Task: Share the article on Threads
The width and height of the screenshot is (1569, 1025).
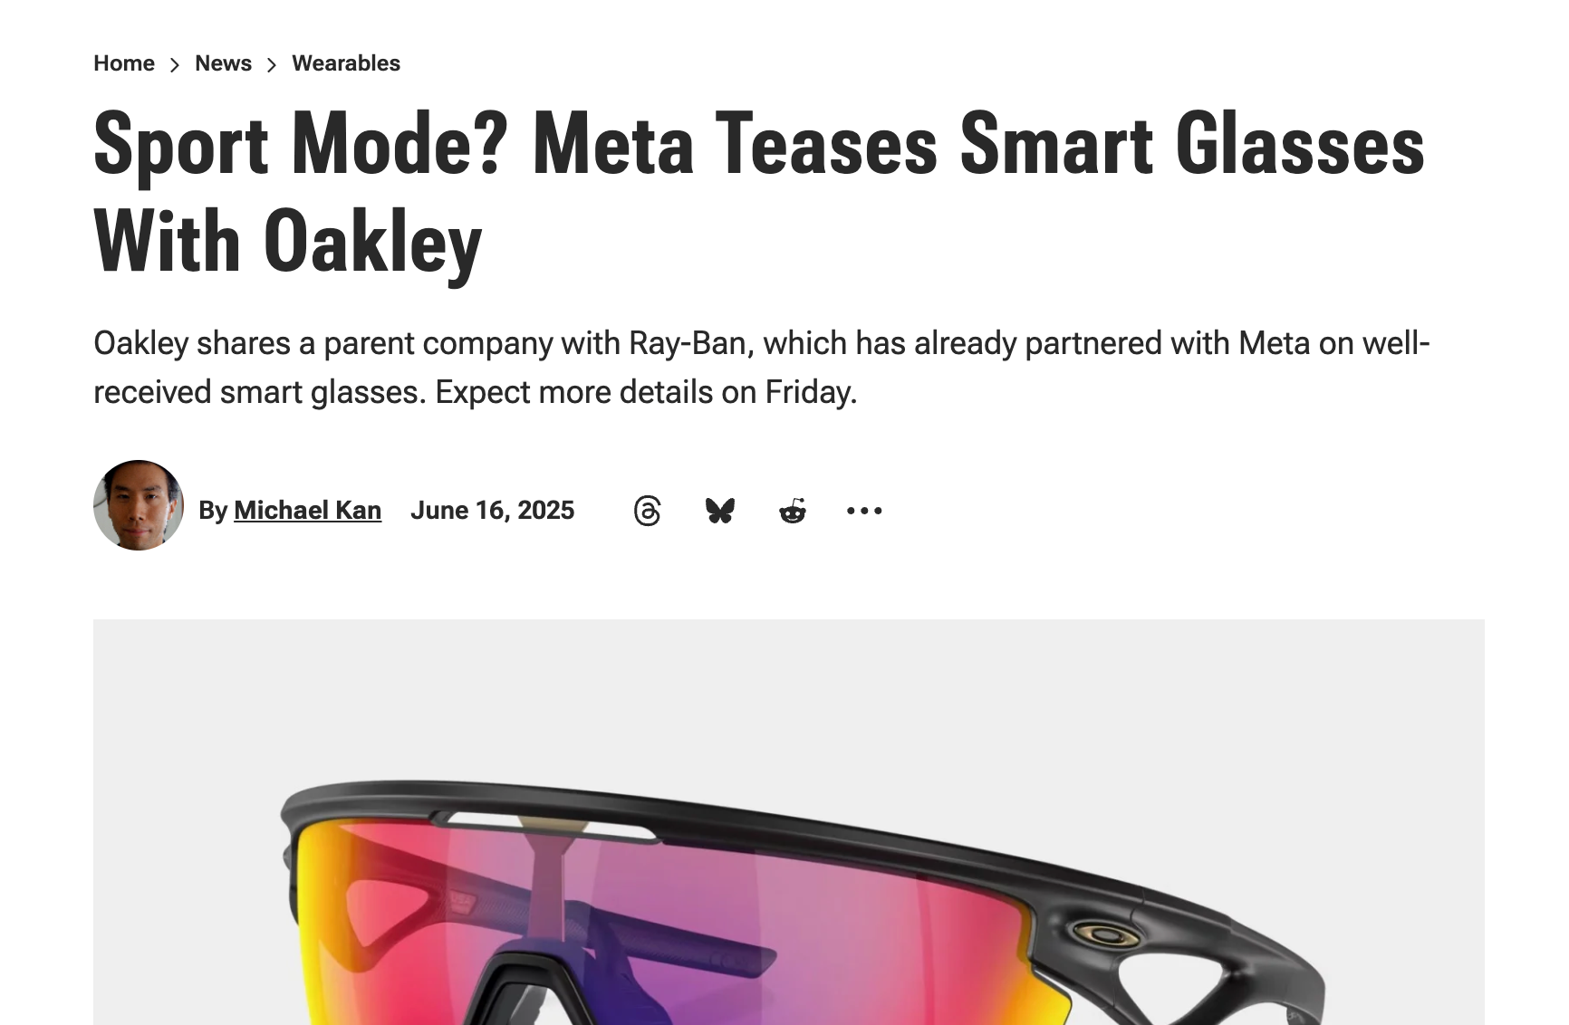Action: pyautogui.click(x=648, y=511)
